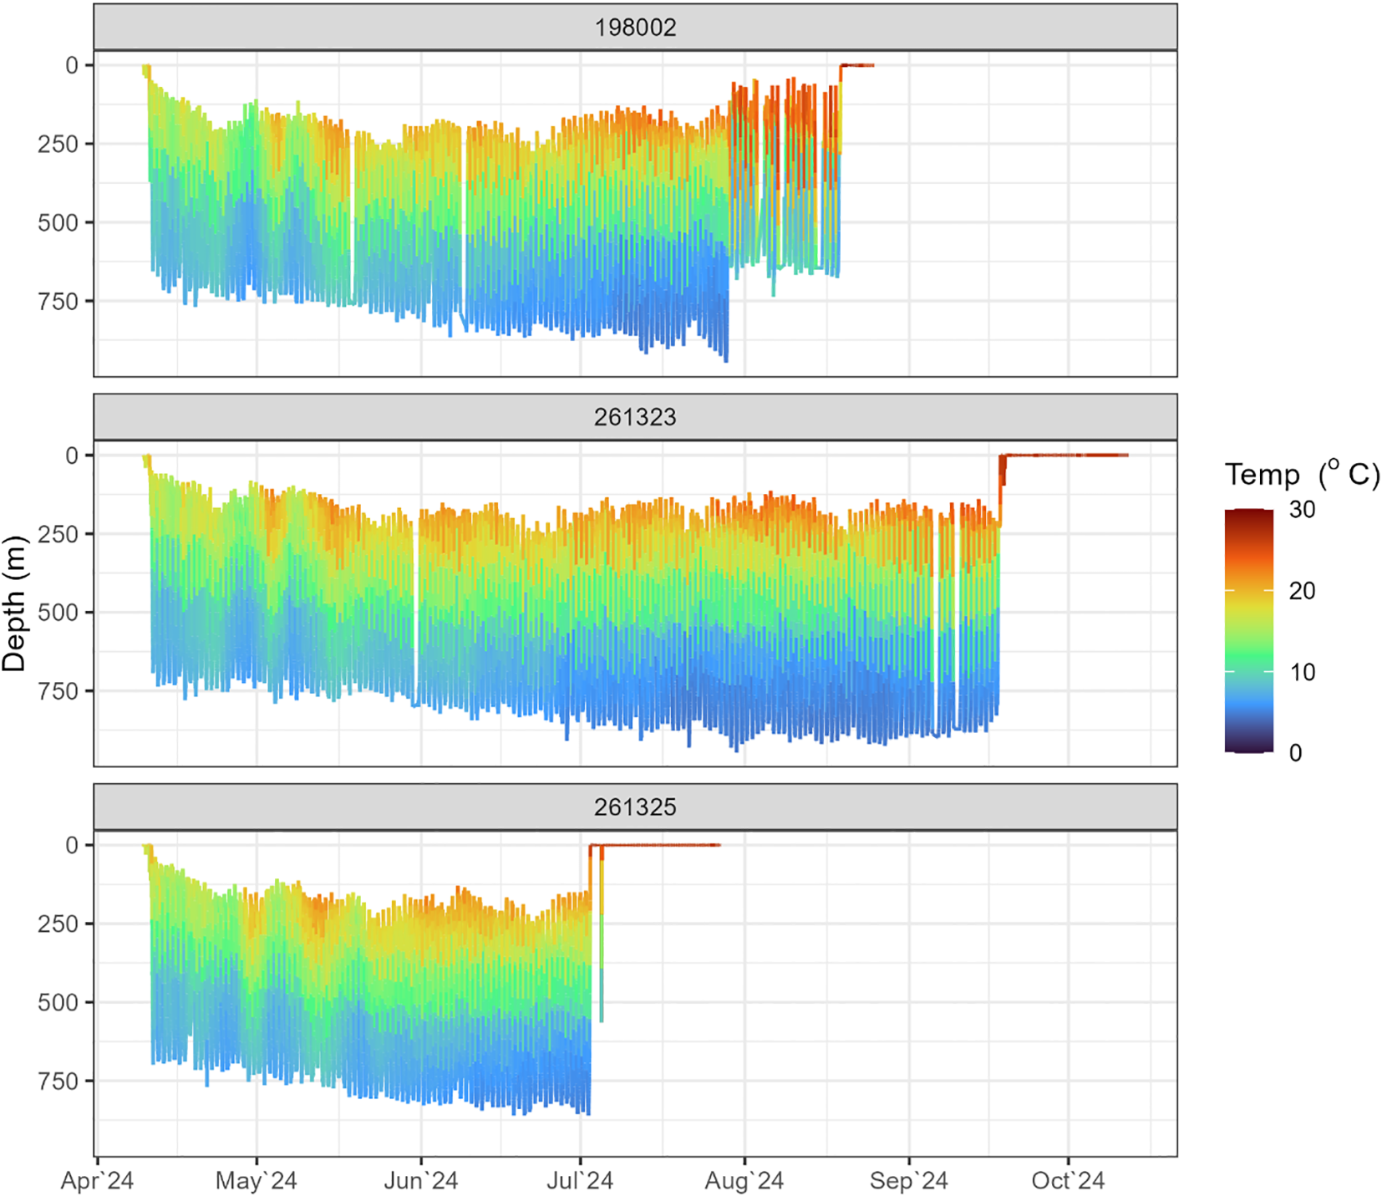Click the 198002 panel title strip
Image resolution: width=1382 pixels, height=1196 pixels.
[635, 25]
